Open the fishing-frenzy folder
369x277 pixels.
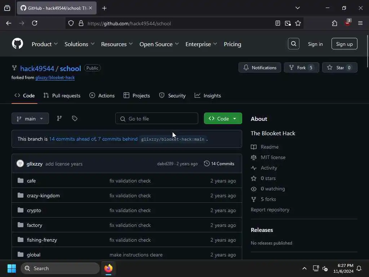pyautogui.click(x=42, y=240)
